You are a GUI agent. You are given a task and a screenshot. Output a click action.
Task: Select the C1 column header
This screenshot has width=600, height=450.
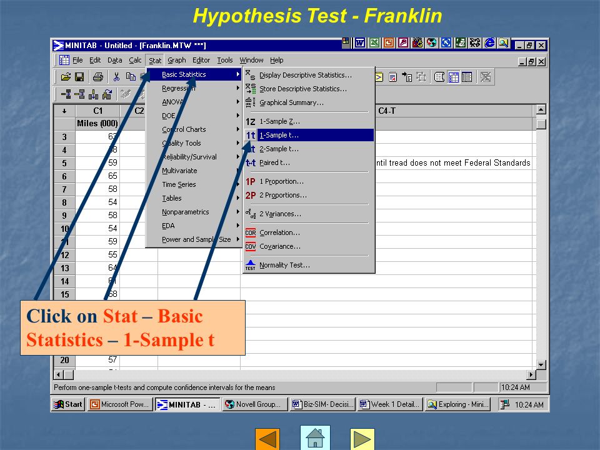[x=97, y=111]
